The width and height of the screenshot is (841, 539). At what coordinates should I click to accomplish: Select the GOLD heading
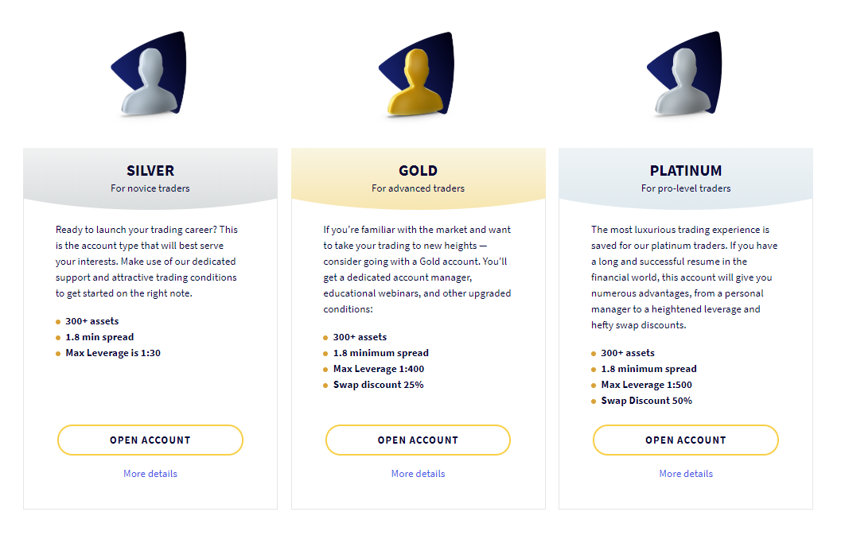[x=418, y=170]
